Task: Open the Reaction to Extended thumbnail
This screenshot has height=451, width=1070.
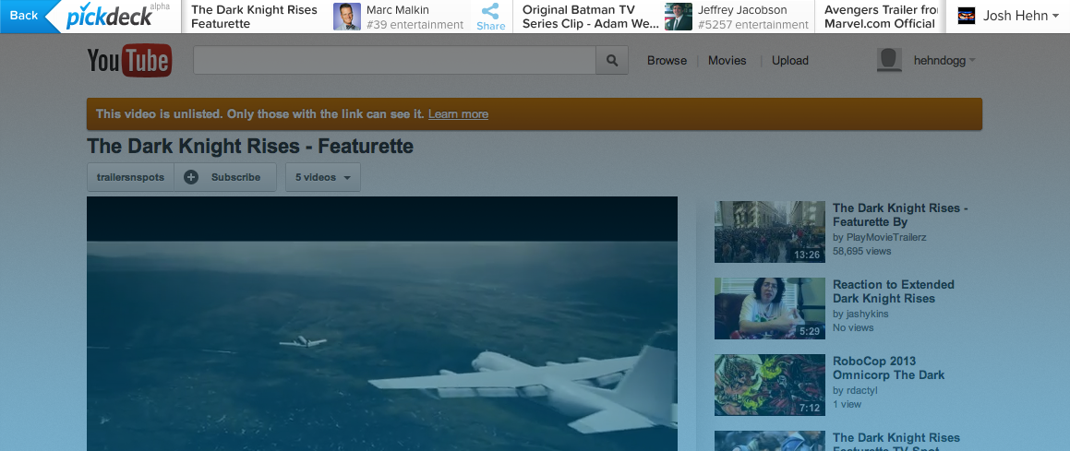Action: pyautogui.click(x=770, y=308)
